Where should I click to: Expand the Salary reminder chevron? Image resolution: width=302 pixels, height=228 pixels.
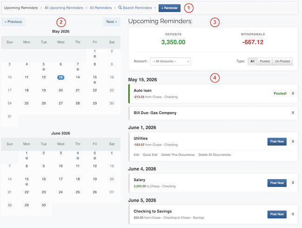293,183
